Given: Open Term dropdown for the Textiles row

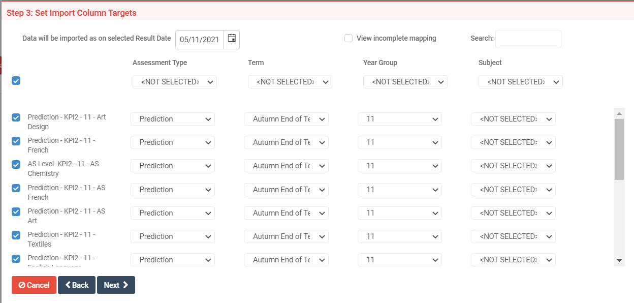Looking at the screenshot, I should [x=286, y=236].
